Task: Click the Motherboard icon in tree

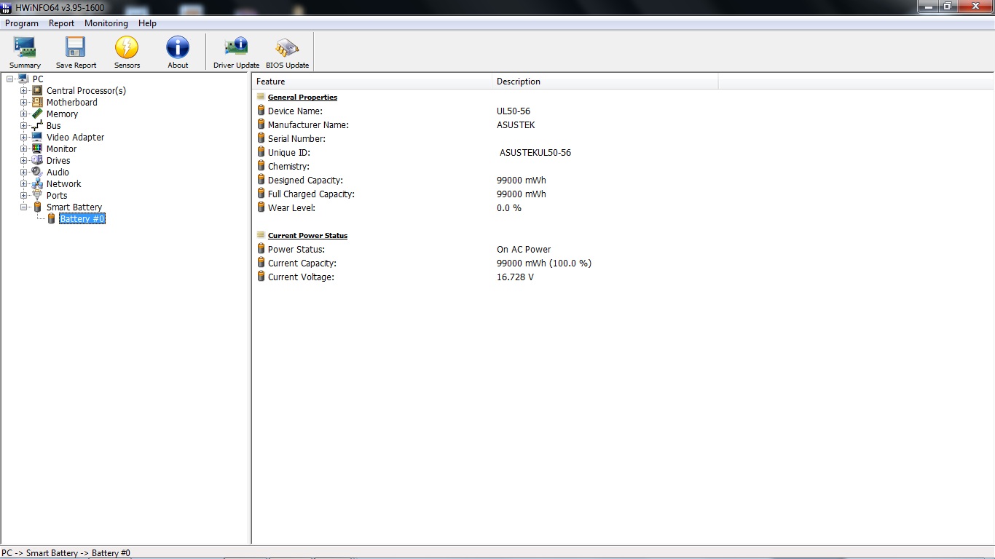Action: 37,102
